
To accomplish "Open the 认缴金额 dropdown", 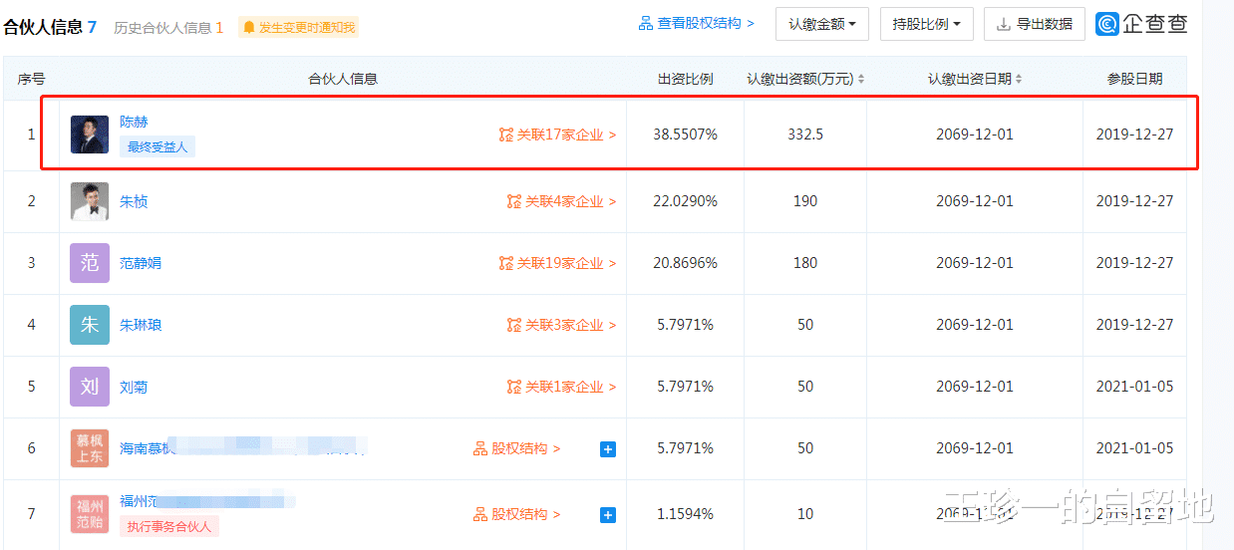I will 822,24.
